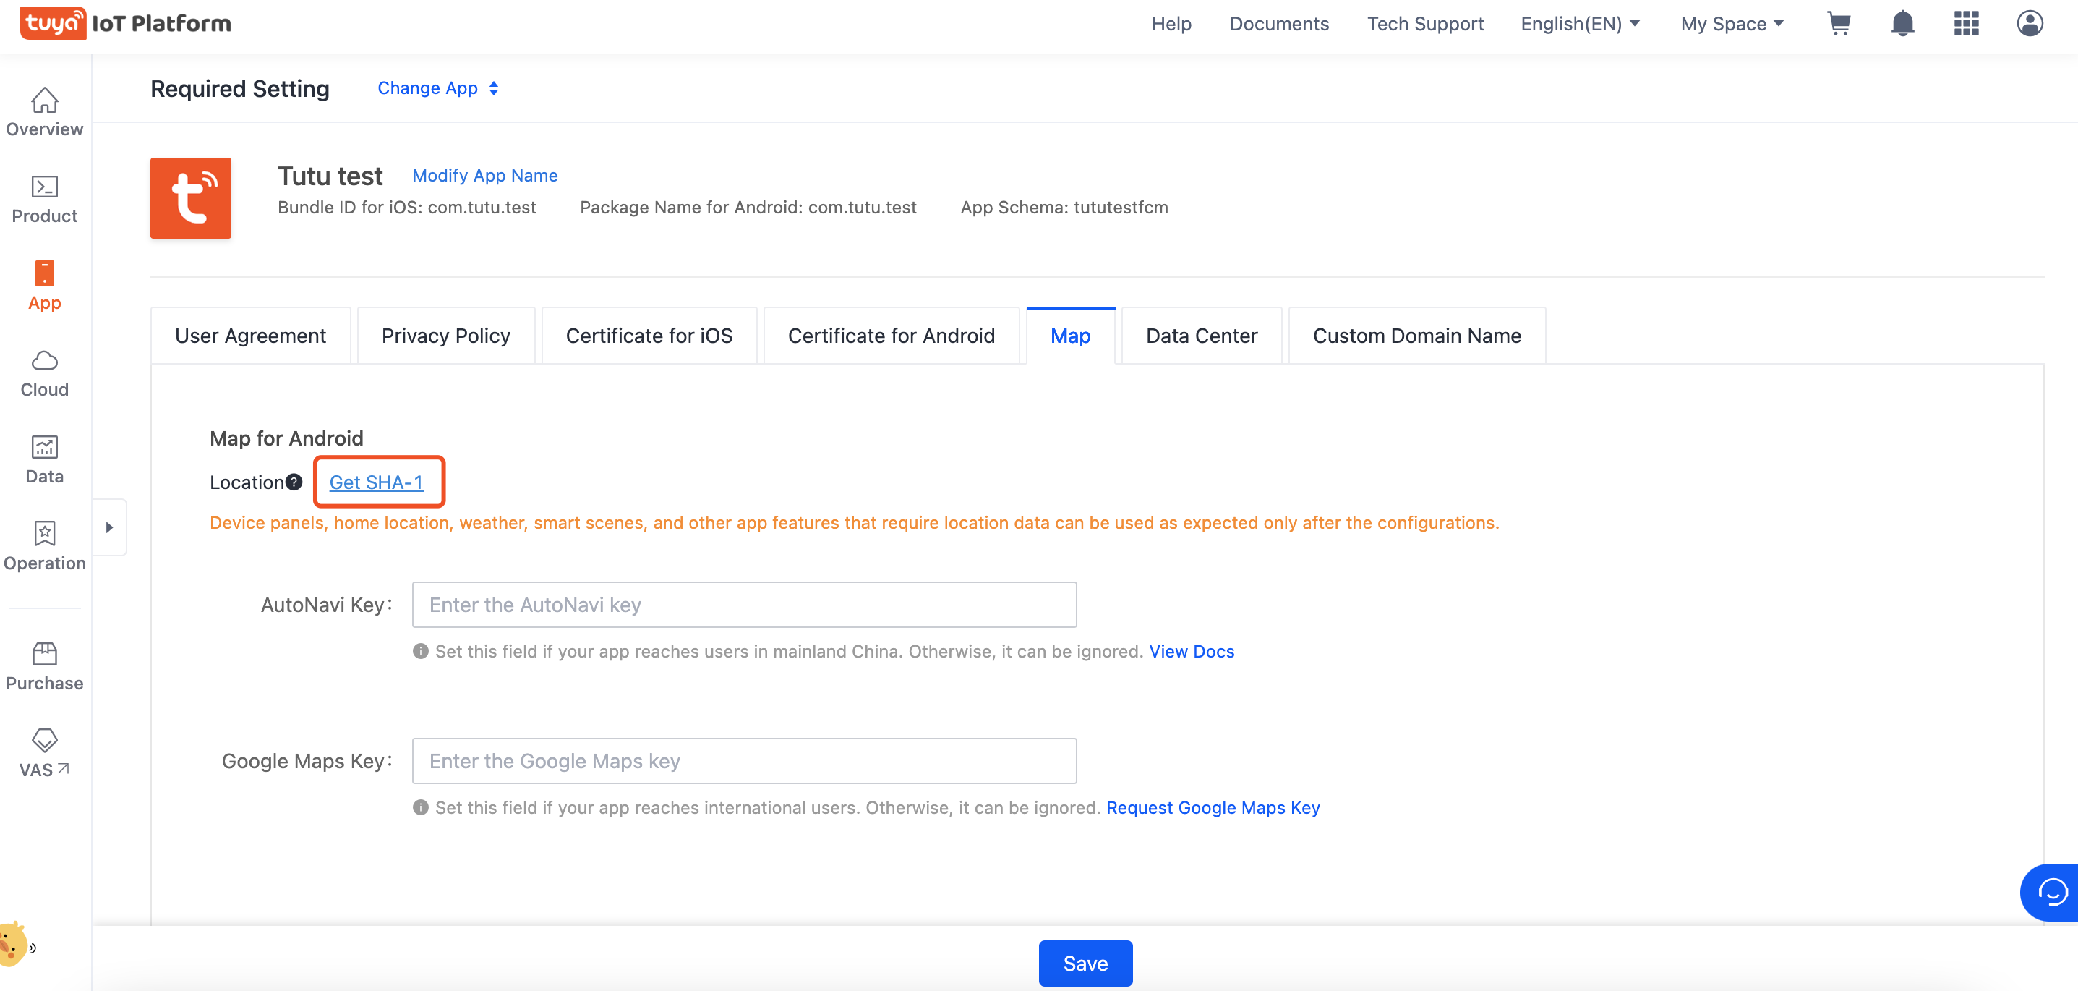The height and width of the screenshot is (991, 2078).
Task: Open the Overview section in sidebar
Action: tap(44, 111)
